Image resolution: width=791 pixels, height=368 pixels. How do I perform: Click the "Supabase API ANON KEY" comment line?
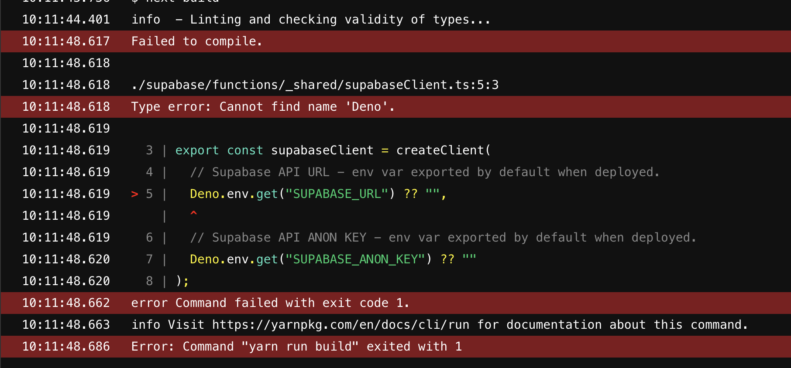click(x=443, y=238)
